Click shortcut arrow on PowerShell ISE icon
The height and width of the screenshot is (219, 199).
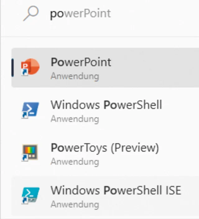(24, 202)
